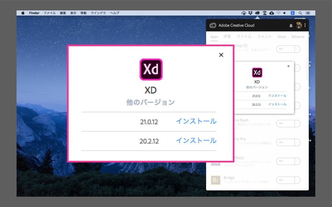Click the 他のバージョン label in the small popup
The width and height of the screenshot is (332, 207).
[257, 87]
